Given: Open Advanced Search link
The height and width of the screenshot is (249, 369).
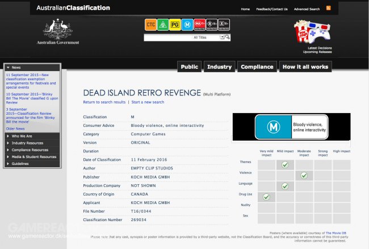Looking at the screenshot, I should point(307,9).
